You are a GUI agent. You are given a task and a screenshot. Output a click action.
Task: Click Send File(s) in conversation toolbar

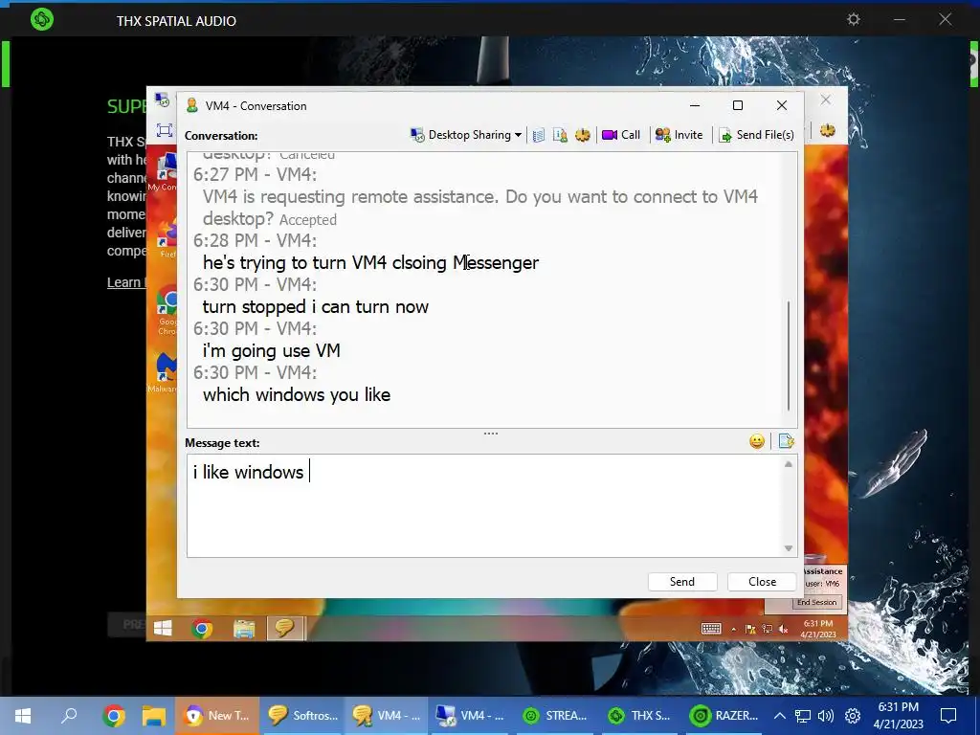(756, 135)
